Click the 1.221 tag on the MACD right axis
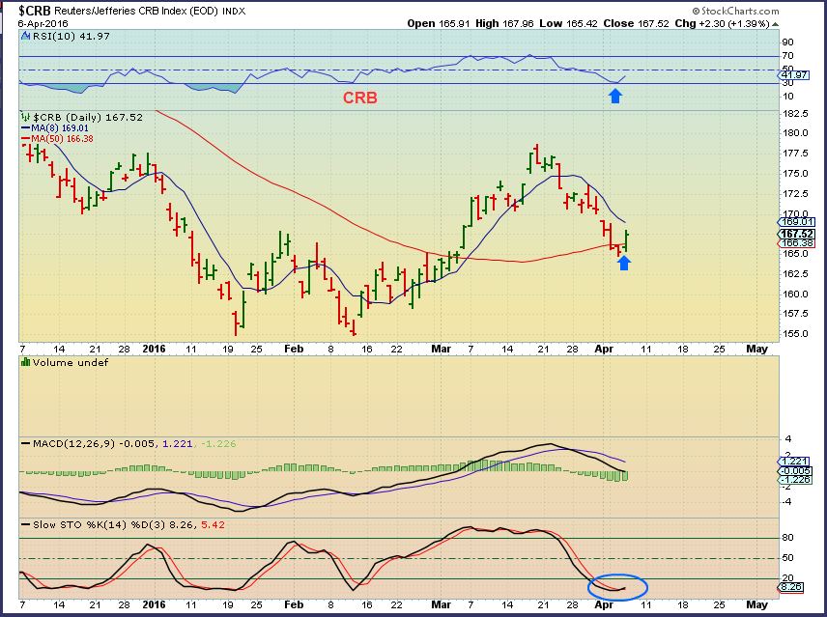Image resolution: width=827 pixels, height=617 pixels. (x=794, y=461)
